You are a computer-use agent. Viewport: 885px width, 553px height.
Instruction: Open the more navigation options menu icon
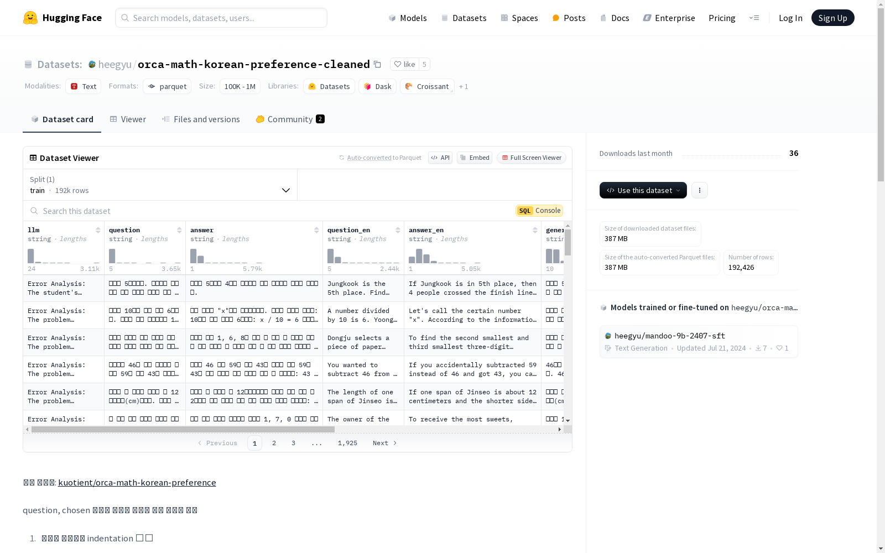[754, 18]
